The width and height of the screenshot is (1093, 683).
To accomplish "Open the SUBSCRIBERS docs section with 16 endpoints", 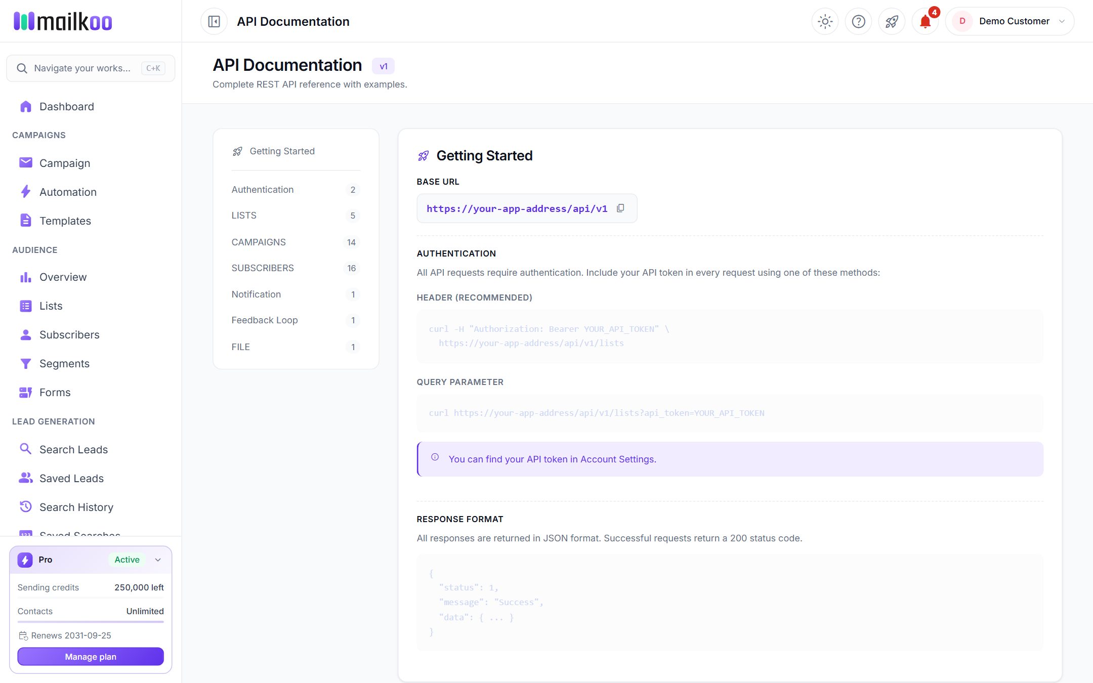I will 296,268.
